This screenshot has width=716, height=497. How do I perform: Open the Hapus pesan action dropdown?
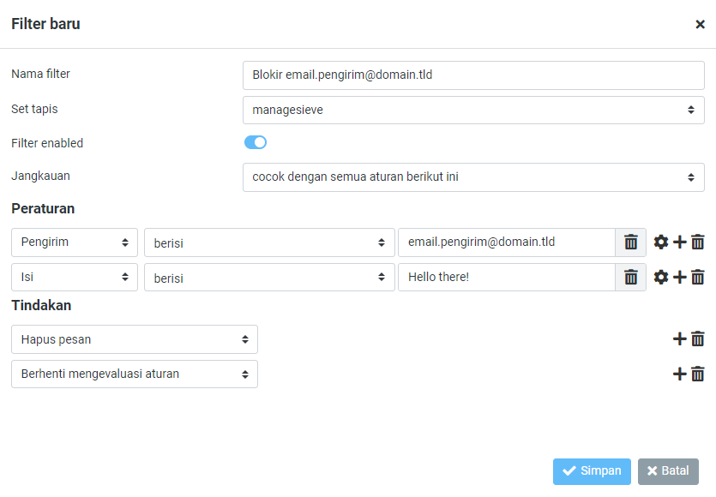pos(134,339)
